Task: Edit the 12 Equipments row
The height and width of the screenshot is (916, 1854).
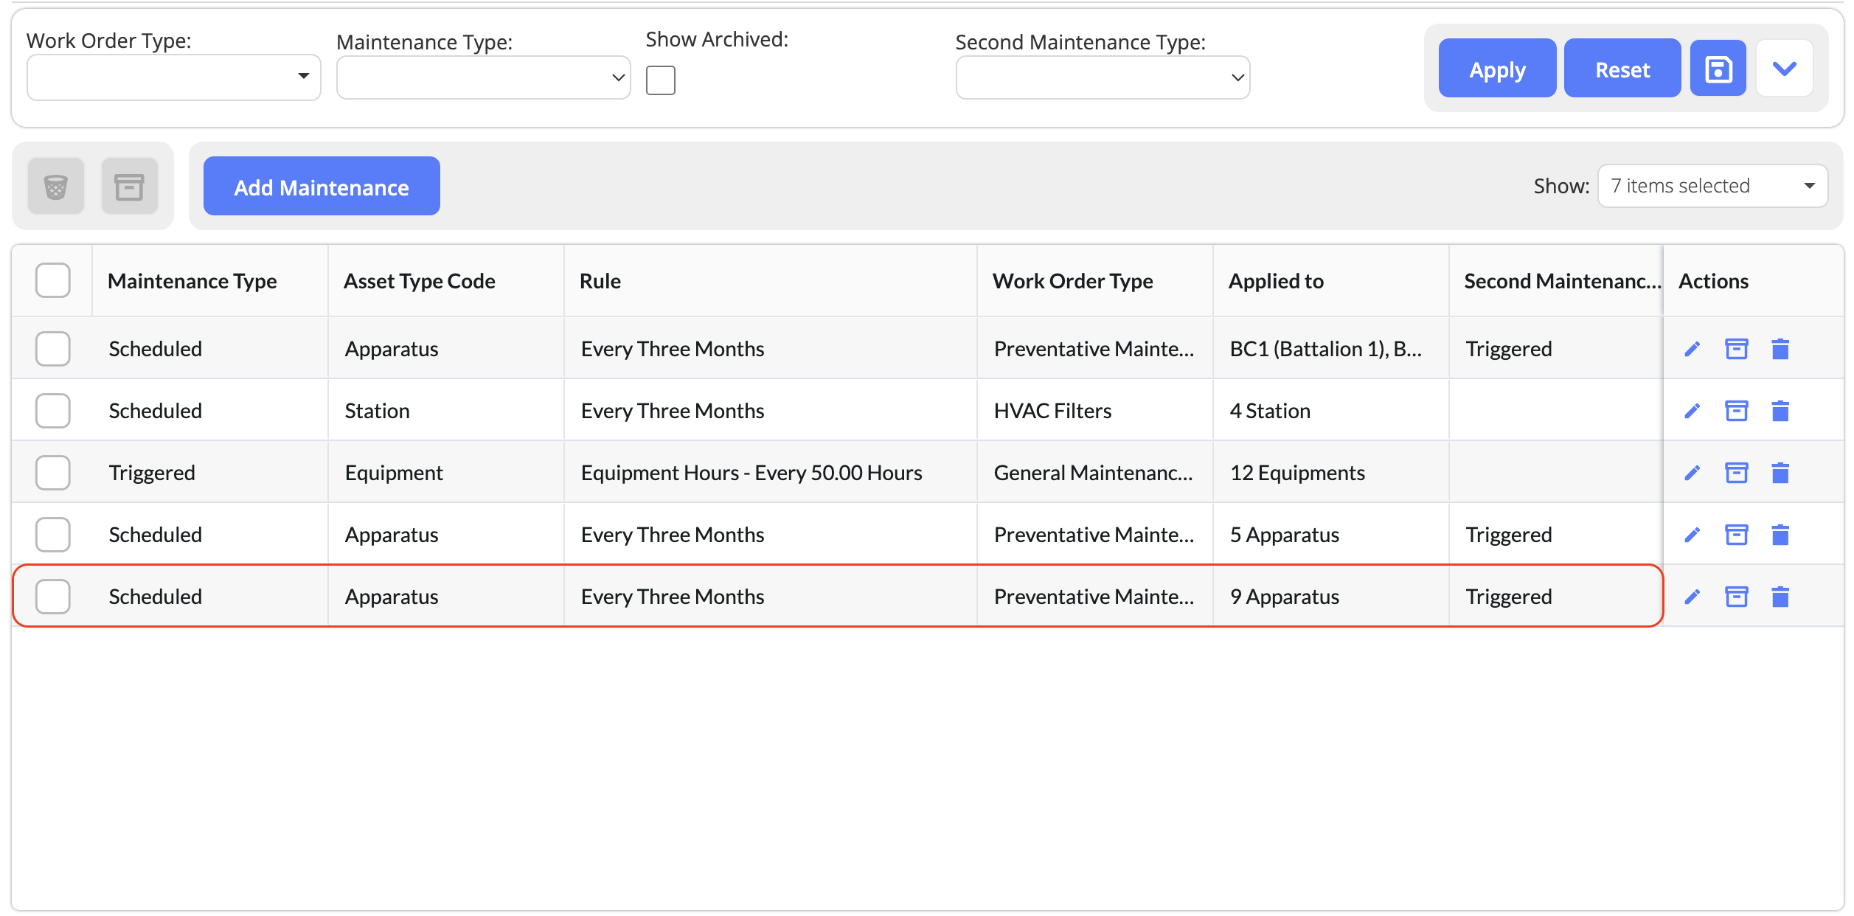Action: [1692, 473]
